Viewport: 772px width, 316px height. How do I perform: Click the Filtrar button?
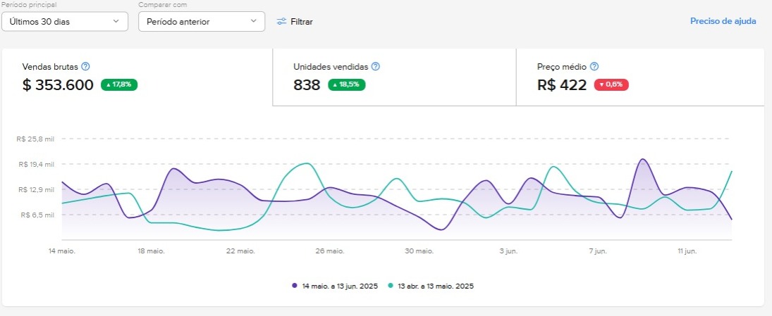pyautogui.click(x=295, y=22)
